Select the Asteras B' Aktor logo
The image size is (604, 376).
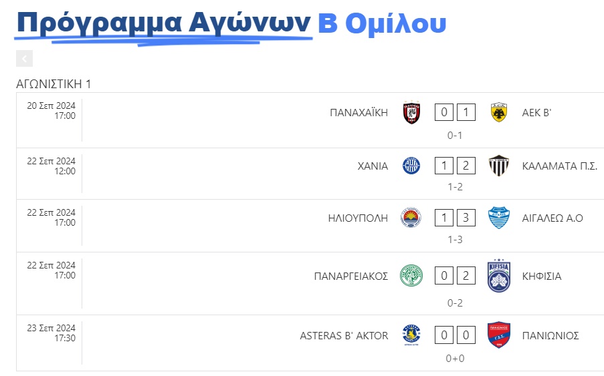pos(411,335)
